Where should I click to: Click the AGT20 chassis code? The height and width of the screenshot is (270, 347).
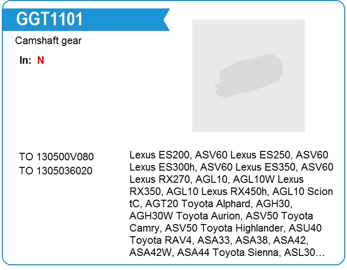[x=162, y=203]
